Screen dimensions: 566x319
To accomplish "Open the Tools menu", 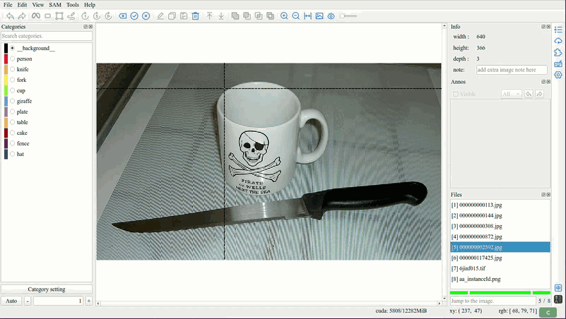I will [x=73, y=5].
